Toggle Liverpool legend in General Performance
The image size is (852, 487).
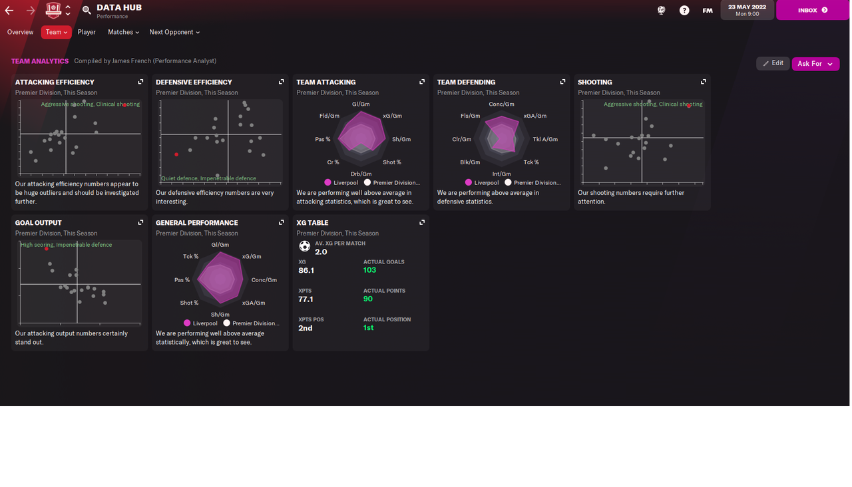pyautogui.click(x=200, y=323)
